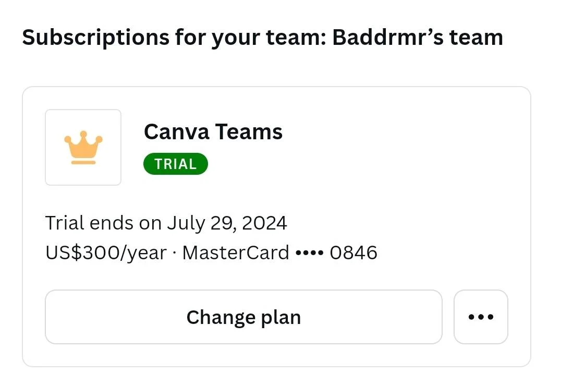Screen dimensions: 561x373
Task: Click the MasterCard •••• 0846 payment info
Action: 280,252
